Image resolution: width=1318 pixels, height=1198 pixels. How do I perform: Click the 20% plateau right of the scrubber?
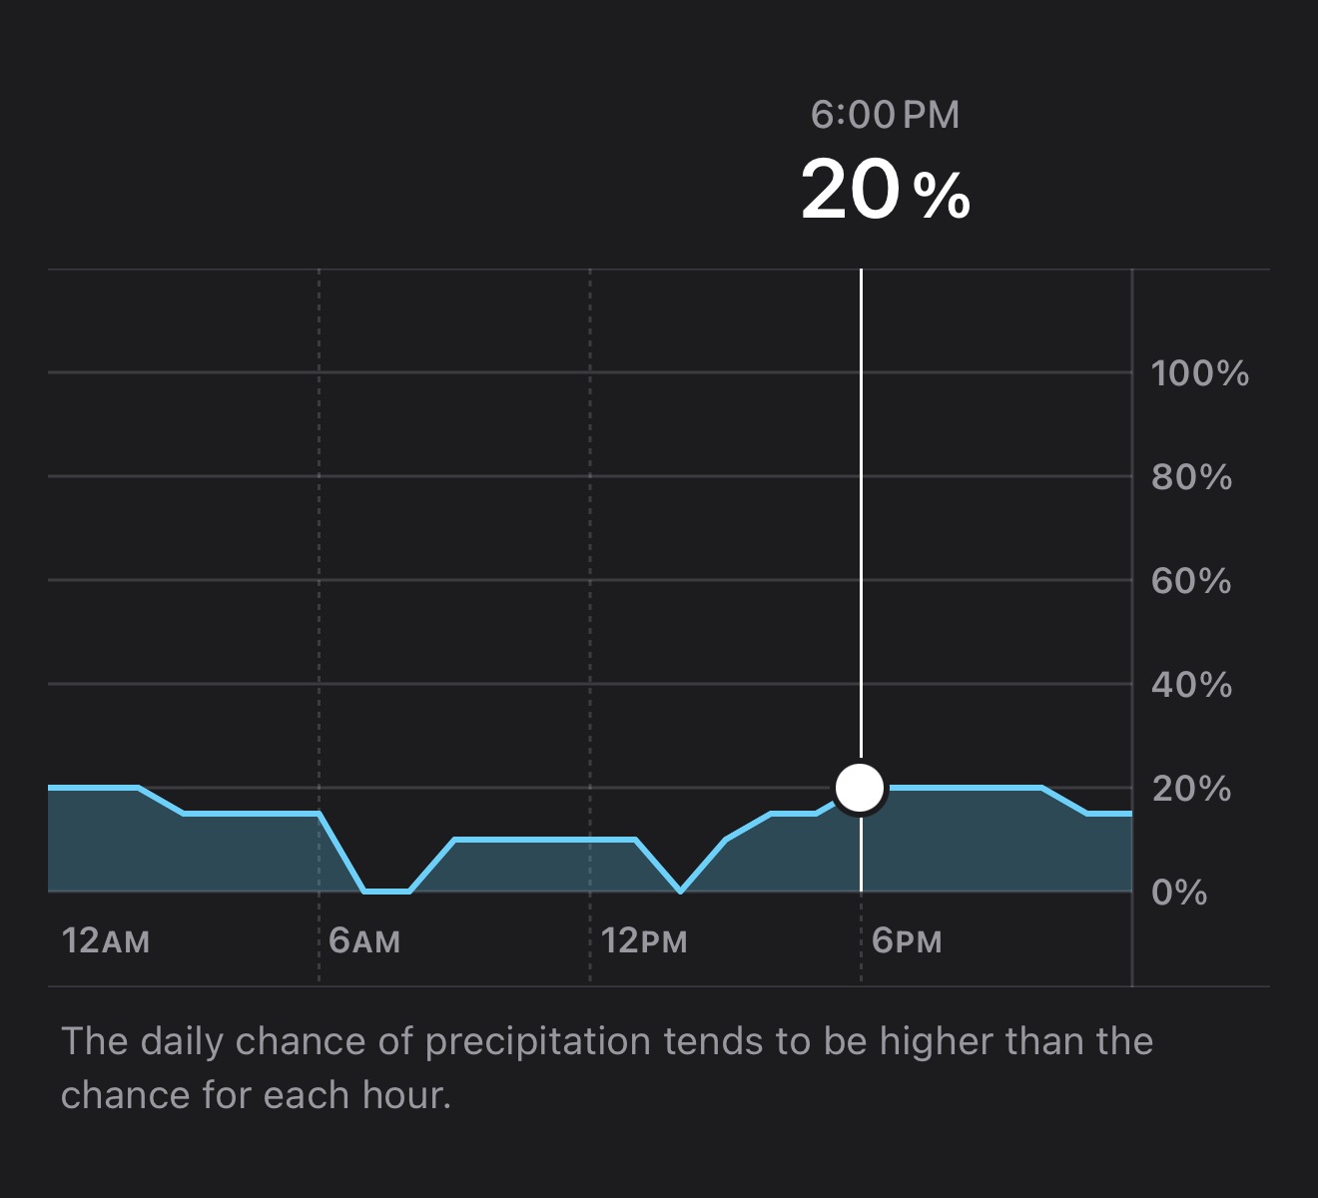click(x=965, y=788)
